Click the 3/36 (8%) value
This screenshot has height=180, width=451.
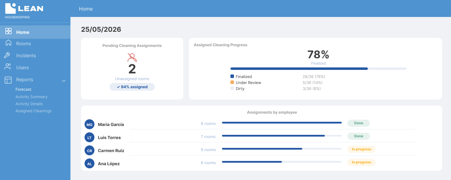coord(312,89)
